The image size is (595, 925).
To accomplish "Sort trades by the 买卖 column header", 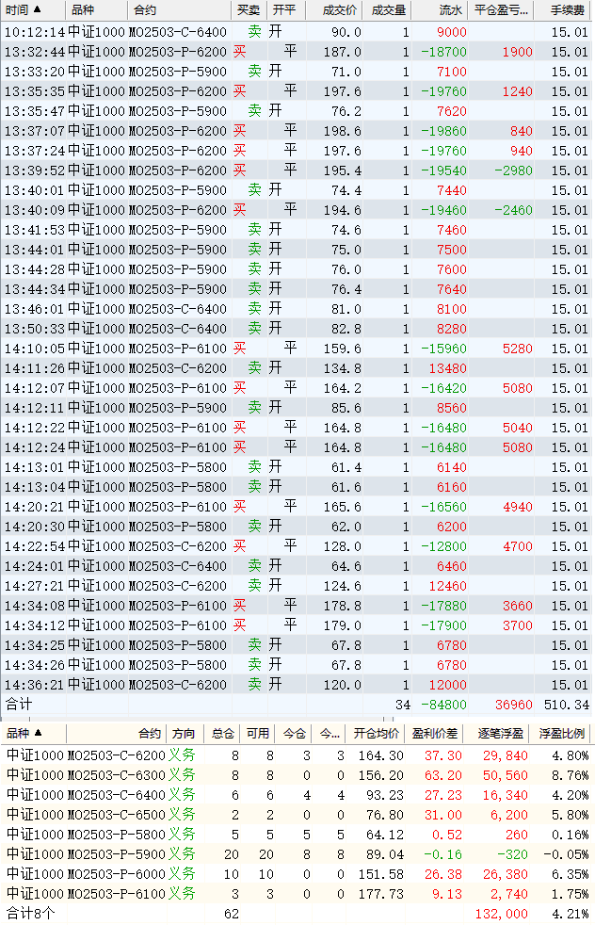I will point(249,10).
